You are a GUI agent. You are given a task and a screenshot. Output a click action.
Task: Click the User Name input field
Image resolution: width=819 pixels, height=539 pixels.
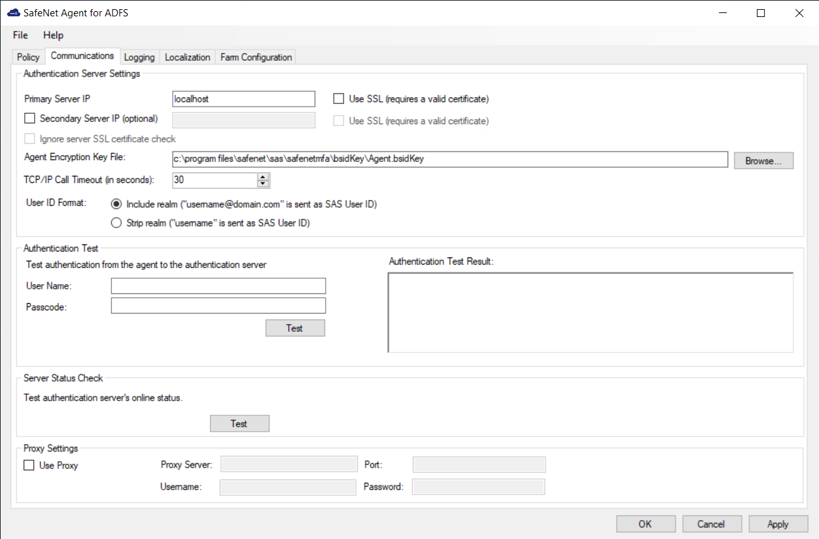(218, 286)
